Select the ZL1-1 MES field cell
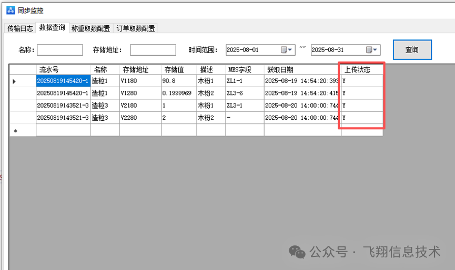The image size is (455, 270). point(245,81)
